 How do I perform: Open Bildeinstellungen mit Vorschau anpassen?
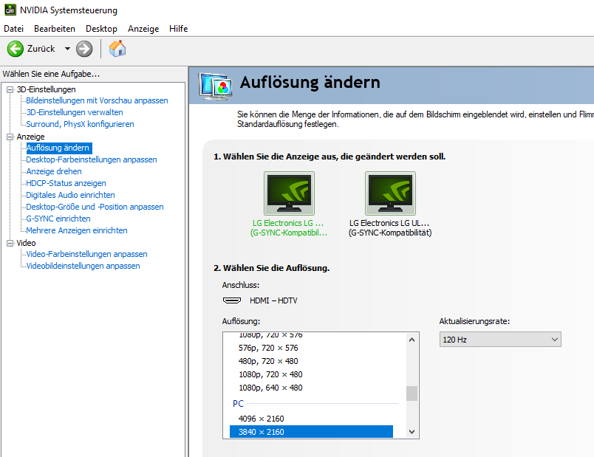click(x=97, y=100)
